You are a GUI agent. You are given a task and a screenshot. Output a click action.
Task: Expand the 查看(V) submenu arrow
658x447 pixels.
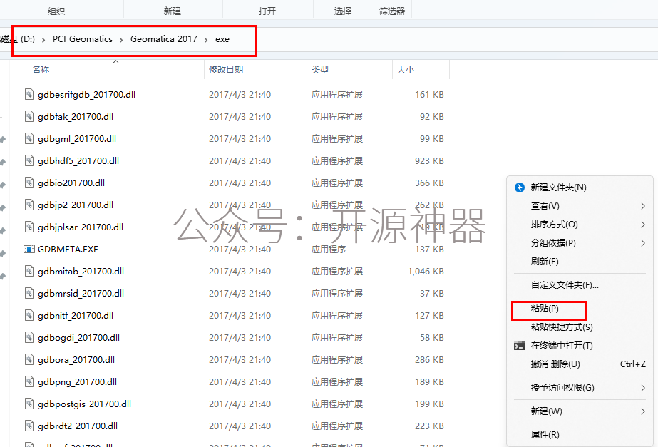click(643, 205)
